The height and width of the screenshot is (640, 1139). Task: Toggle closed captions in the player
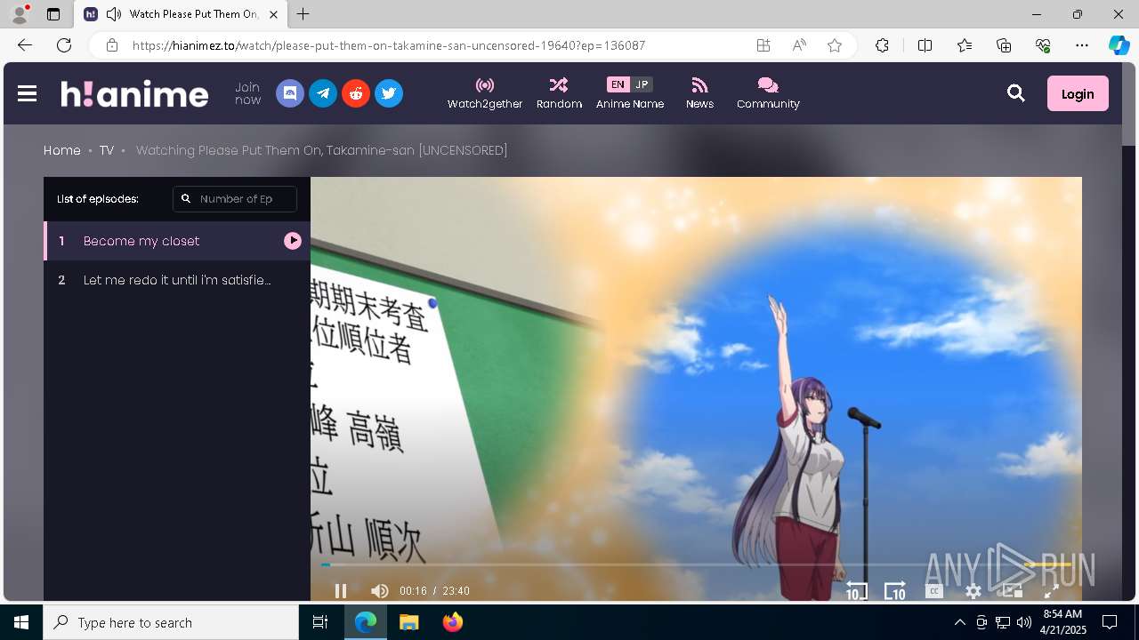(934, 590)
